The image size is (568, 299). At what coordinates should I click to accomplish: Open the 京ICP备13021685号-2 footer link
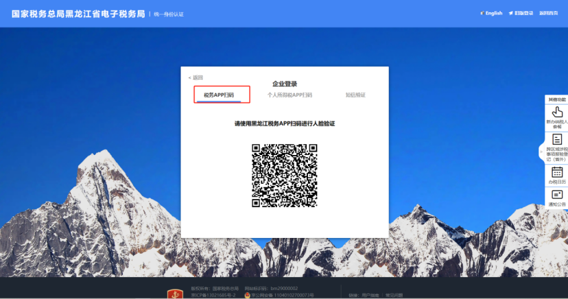coord(213,296)
